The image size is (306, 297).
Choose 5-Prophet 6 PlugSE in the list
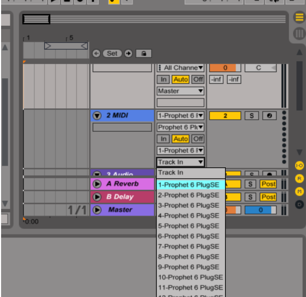pos(191,226)
